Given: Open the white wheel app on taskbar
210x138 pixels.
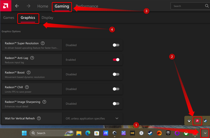Looking at the screenshot, I should pyautogui.click(x=141, y=133).
